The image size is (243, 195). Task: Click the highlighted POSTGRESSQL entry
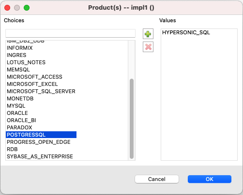[41, 135]
